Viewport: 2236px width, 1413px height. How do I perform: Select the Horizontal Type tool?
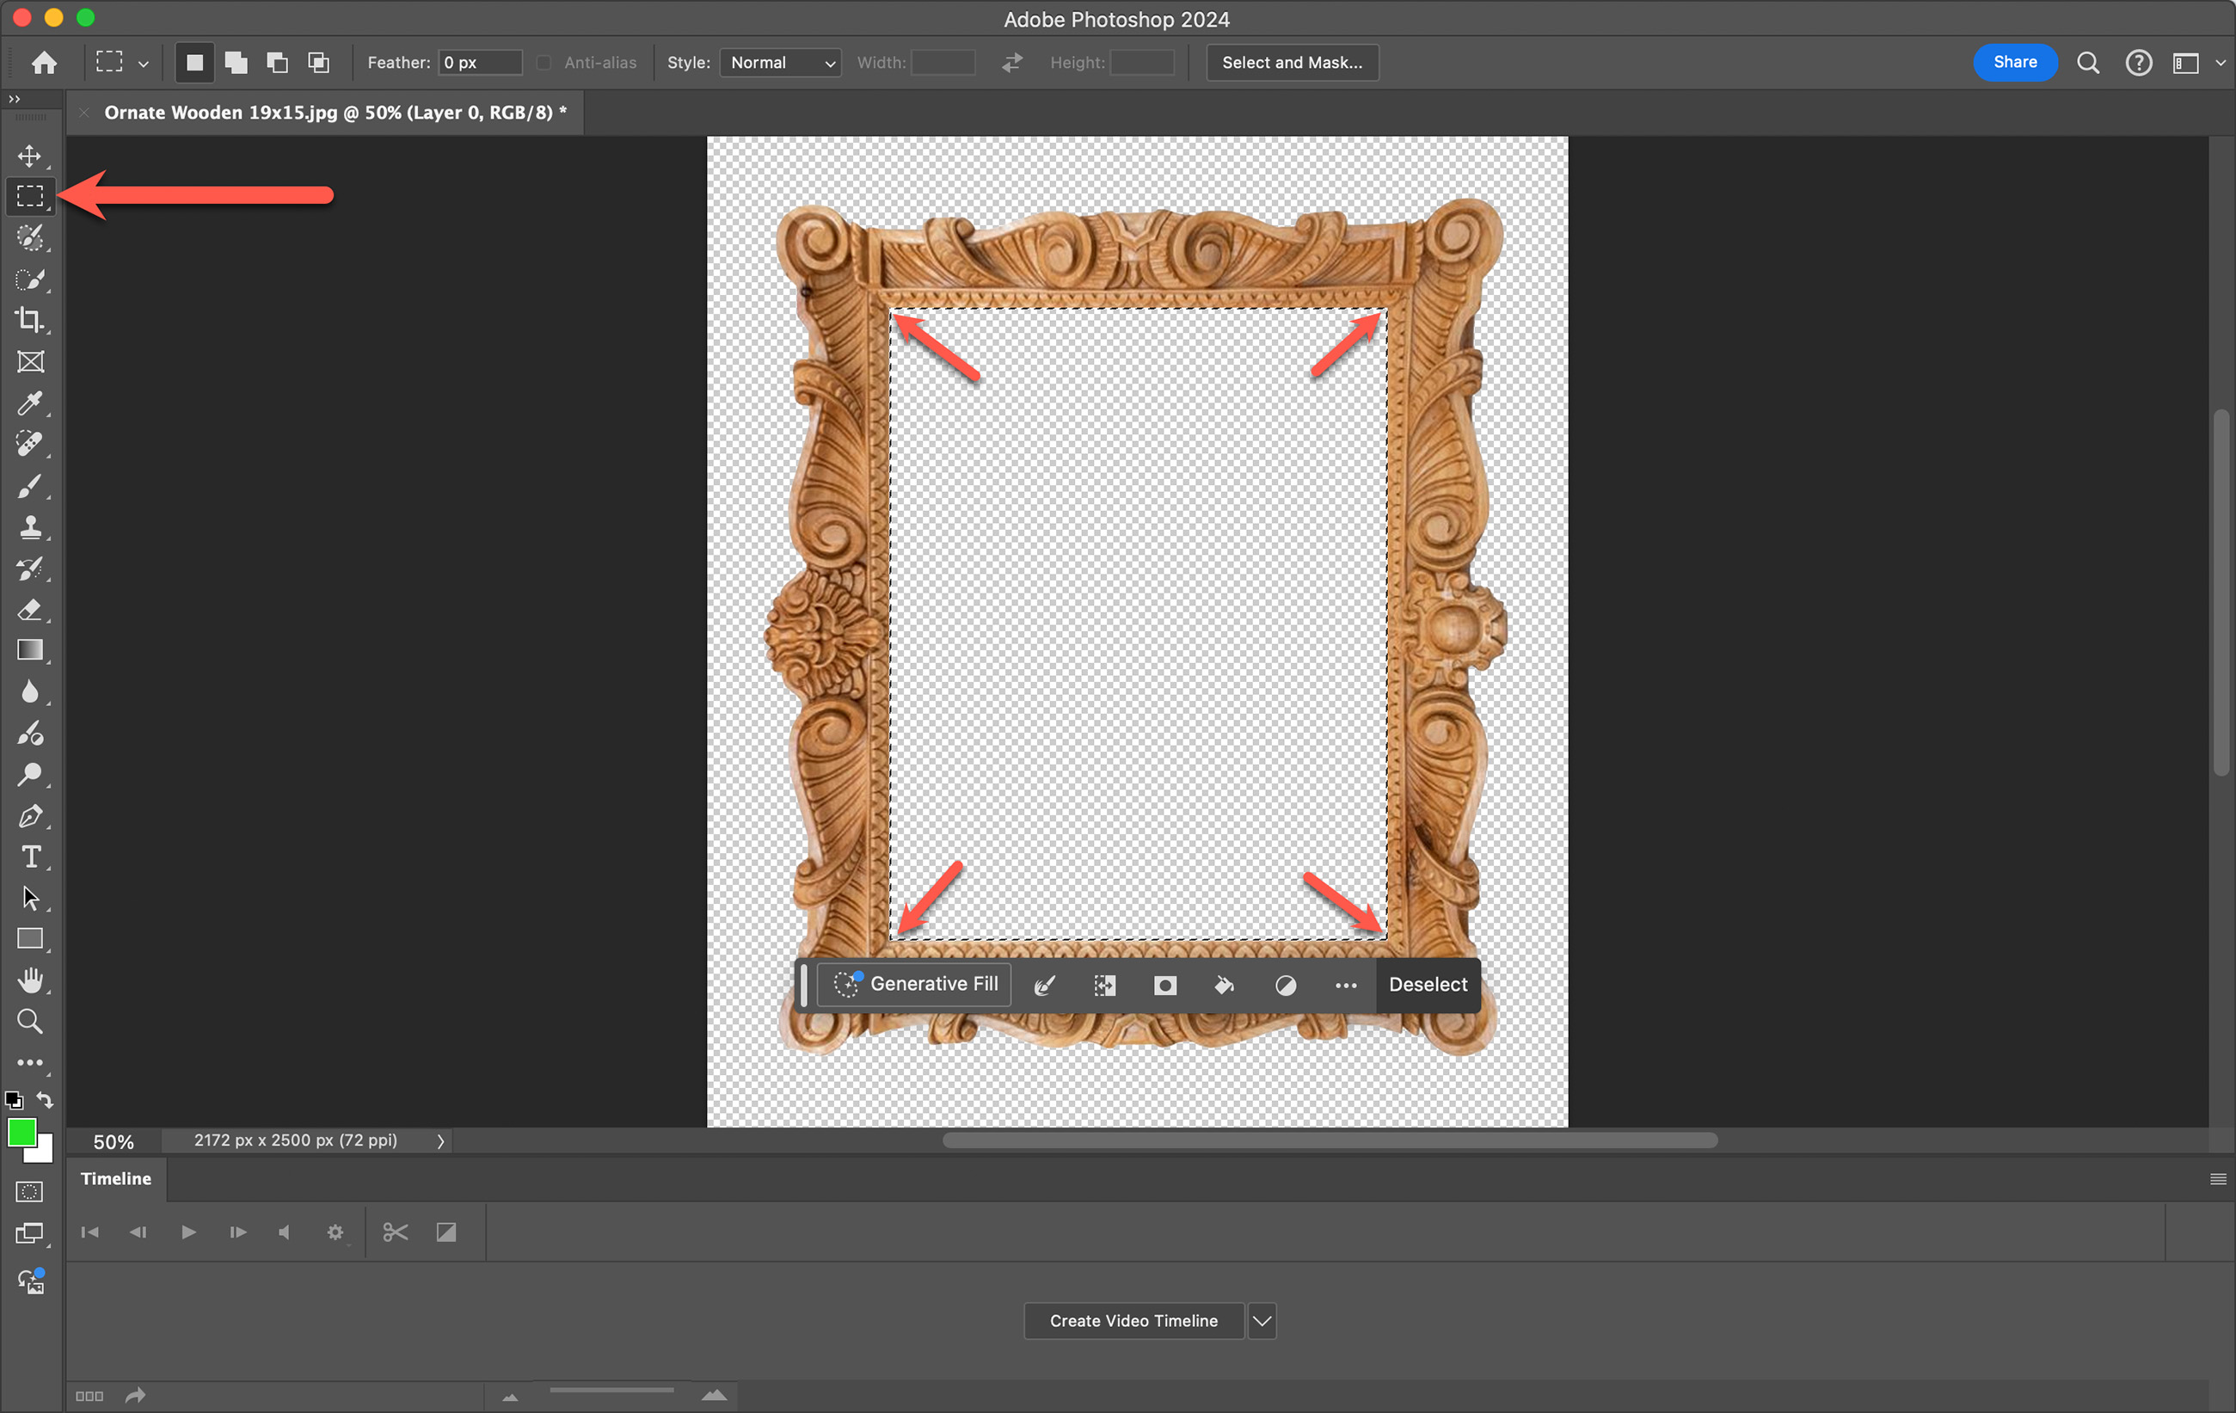[30, 857]
